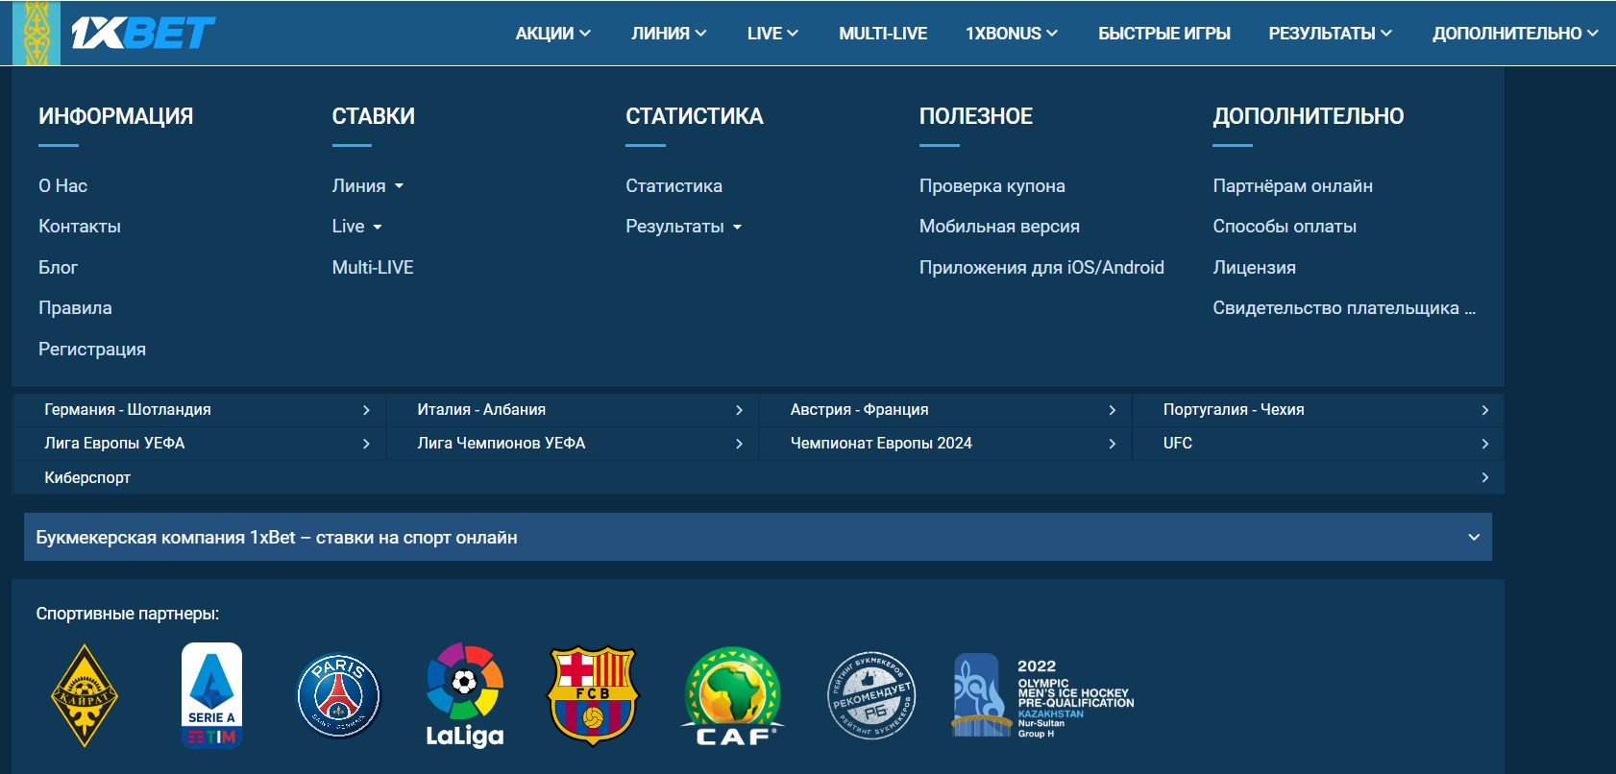This screenshot has width=1616, height=774.
Task: Open the Paris Saint-Germain partner logo
Action: (338, 695)
